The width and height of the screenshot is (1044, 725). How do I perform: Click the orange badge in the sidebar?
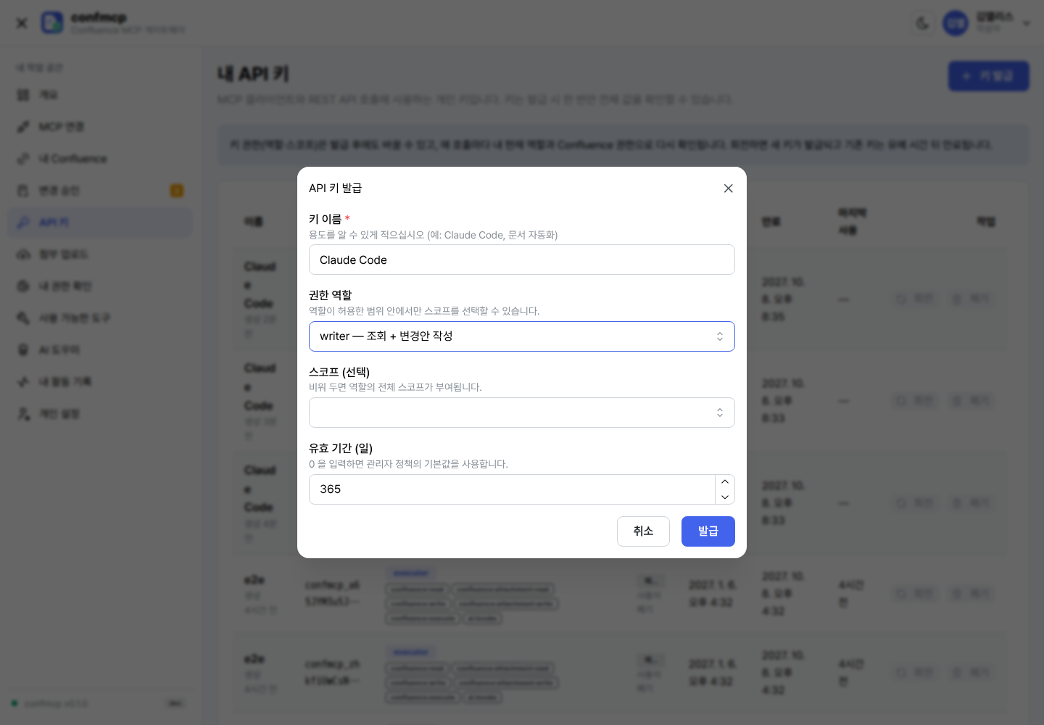(177, 191)
